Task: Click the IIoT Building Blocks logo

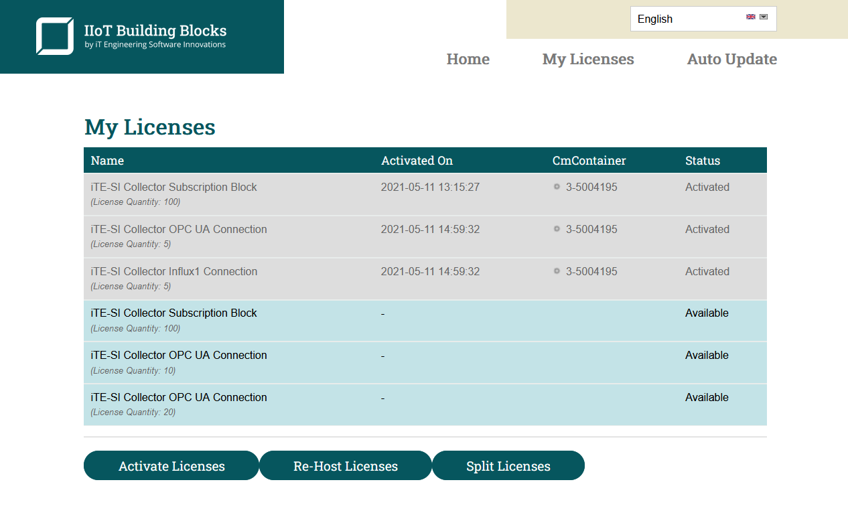Action: 131,36
